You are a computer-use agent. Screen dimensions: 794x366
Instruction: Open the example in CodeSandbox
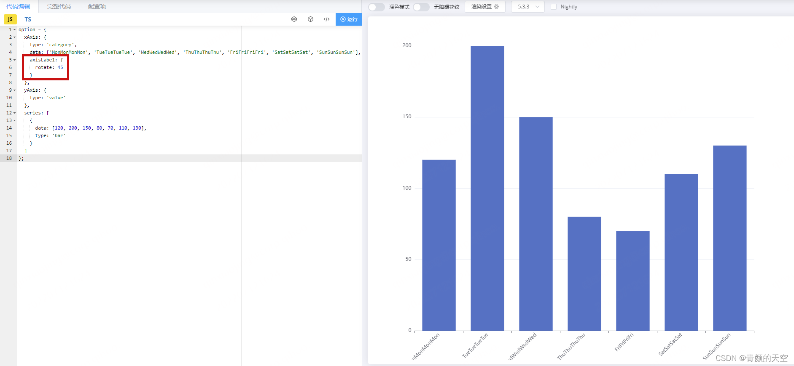310,19
